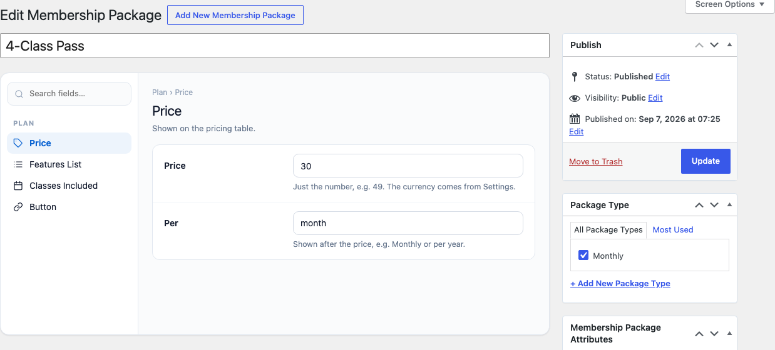Uncheck the Monthly package type checkbox

click(583, 255)
